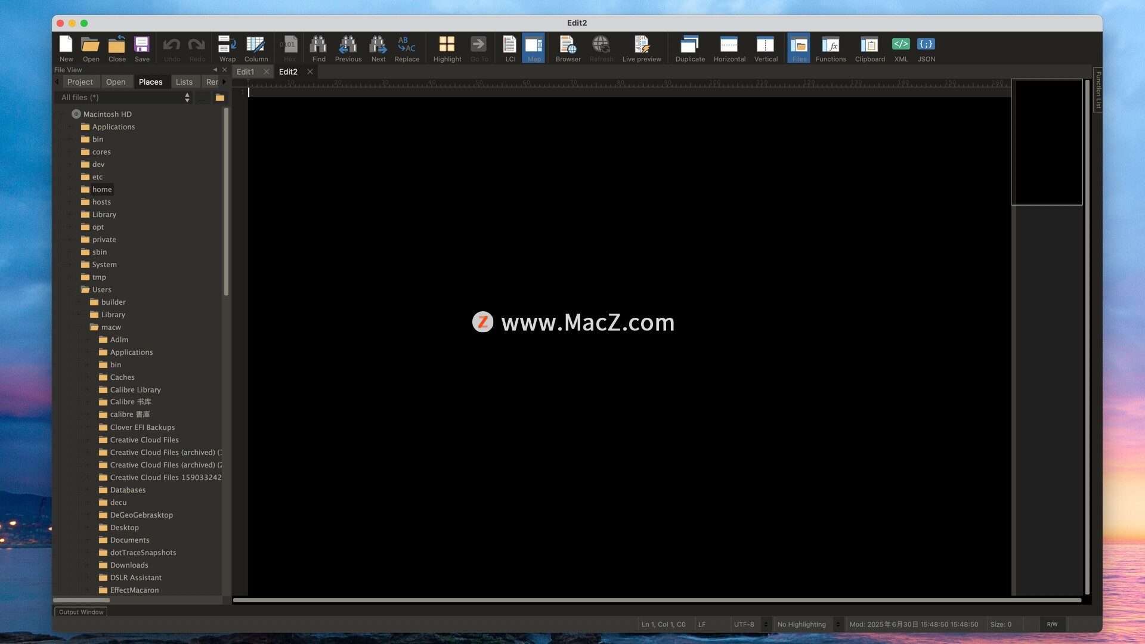Viewport: 1145px width, 644px height.
Task: Click the LCI toolbar icon
Action: (510, 48)
